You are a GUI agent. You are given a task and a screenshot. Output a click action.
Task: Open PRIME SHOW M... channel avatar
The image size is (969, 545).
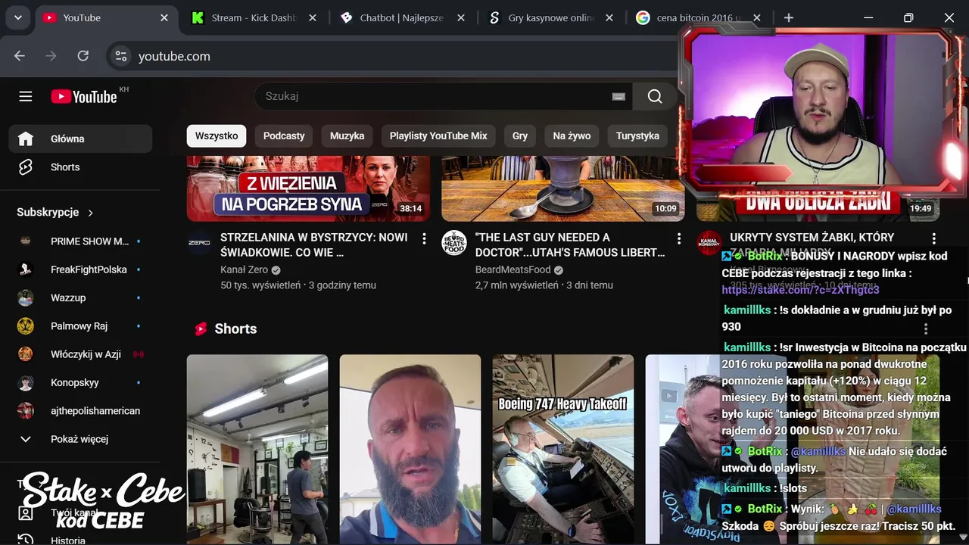pyautogui.click(x=26, y=241)
